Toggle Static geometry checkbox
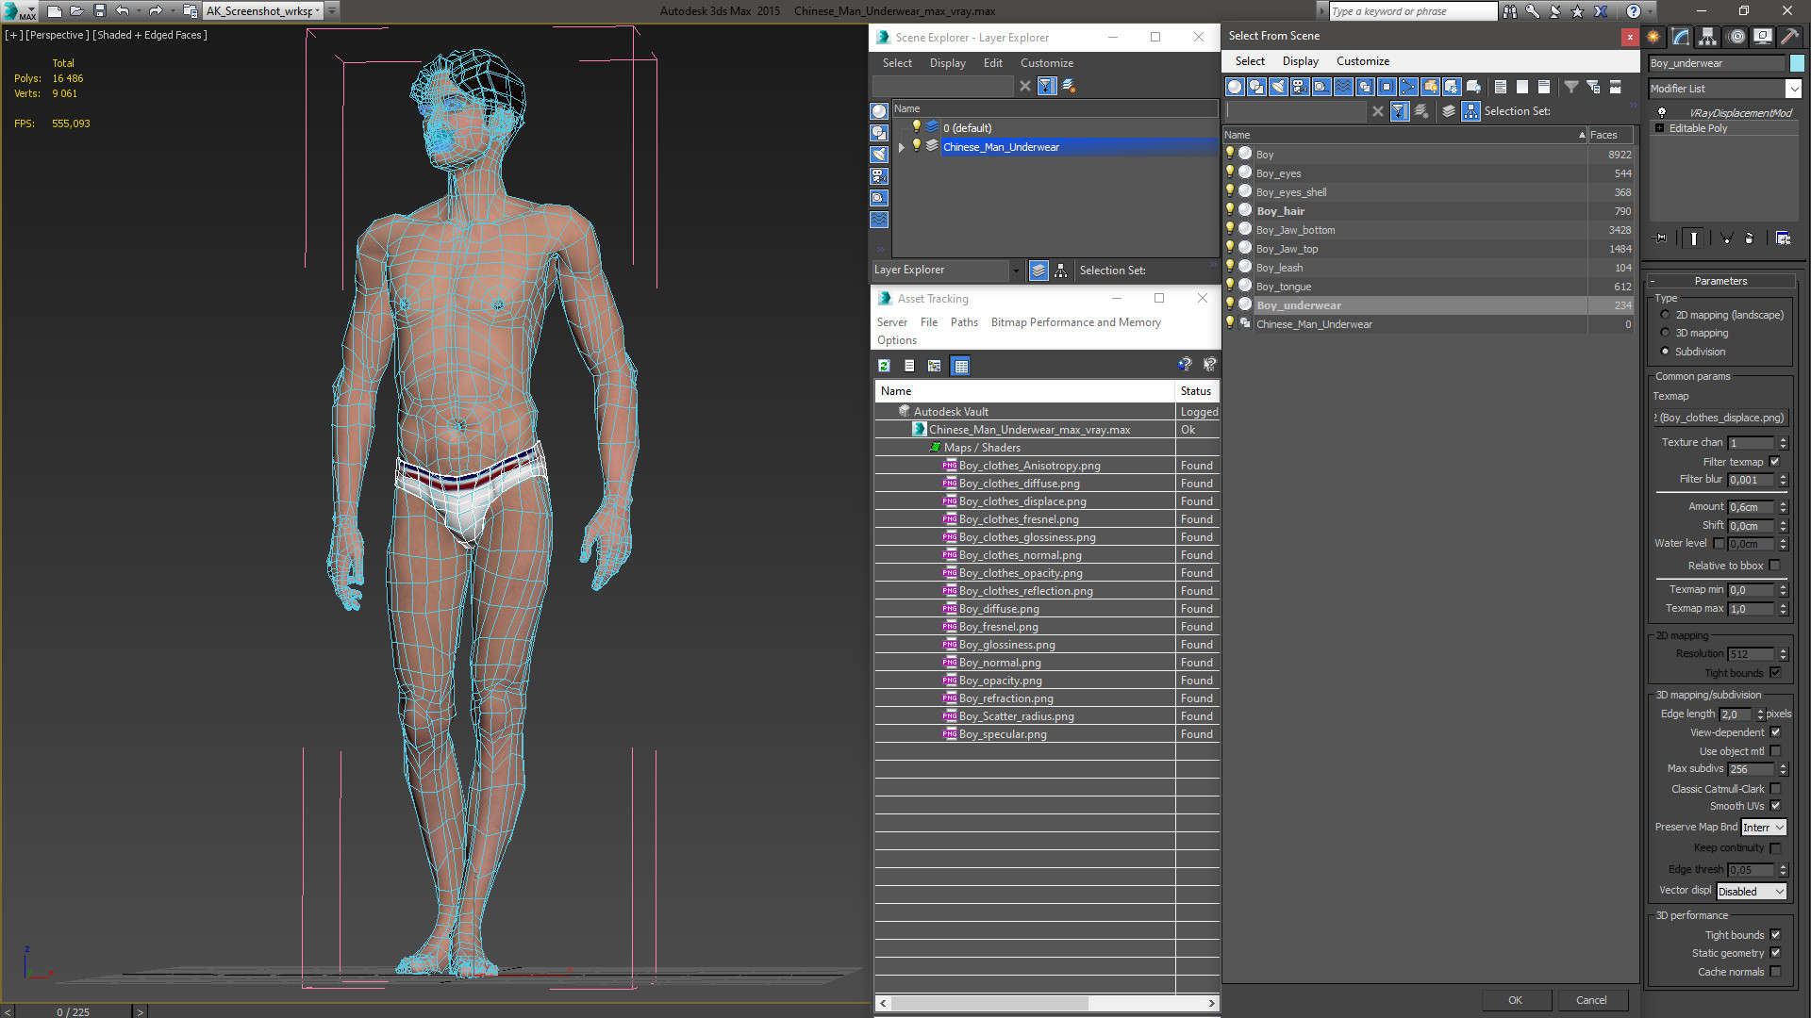Screen dimensions: 1811x1018 (1775, 953)
